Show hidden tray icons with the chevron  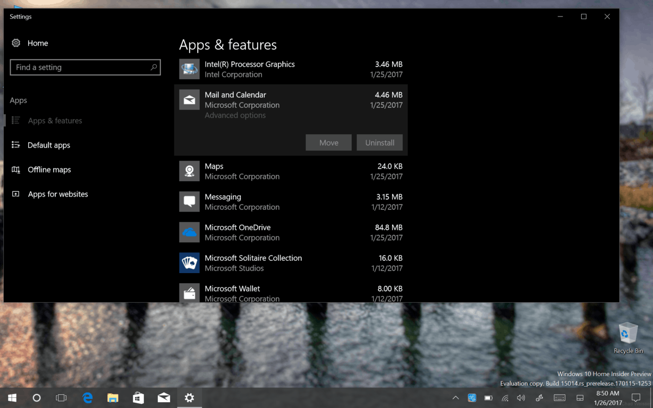455,398
